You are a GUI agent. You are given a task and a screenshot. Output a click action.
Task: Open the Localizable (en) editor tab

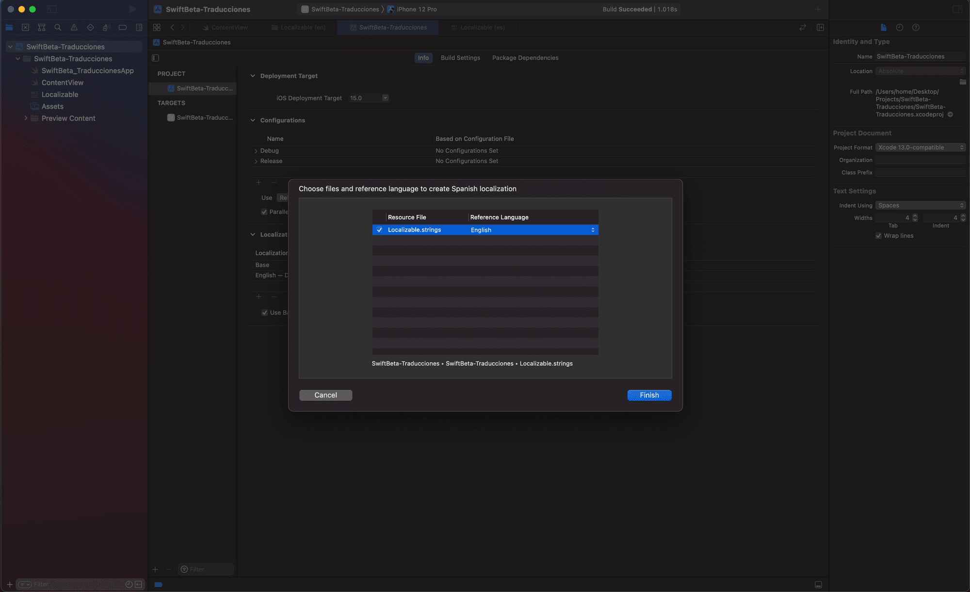point(298,28)
